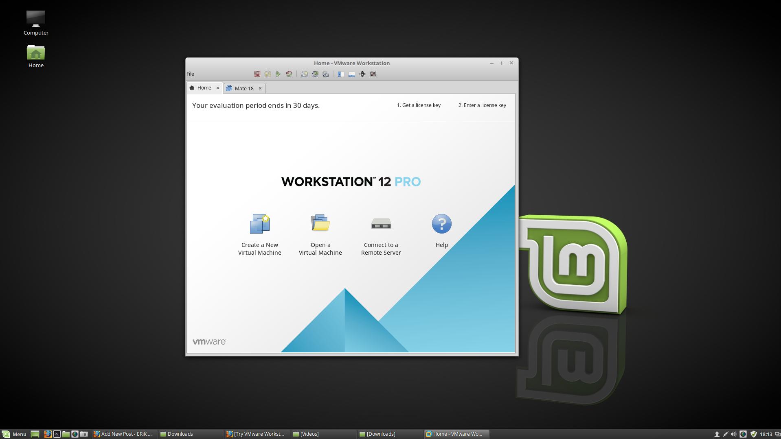Image resolution: width=781 pixels, height=439 pixels.
Task: Click the full screen mode toolbar icon
Action: coord(362,74)
